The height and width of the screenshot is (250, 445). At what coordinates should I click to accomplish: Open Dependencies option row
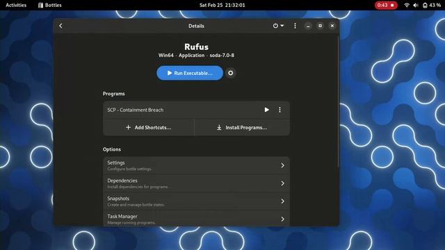click(x=196, y=183)
